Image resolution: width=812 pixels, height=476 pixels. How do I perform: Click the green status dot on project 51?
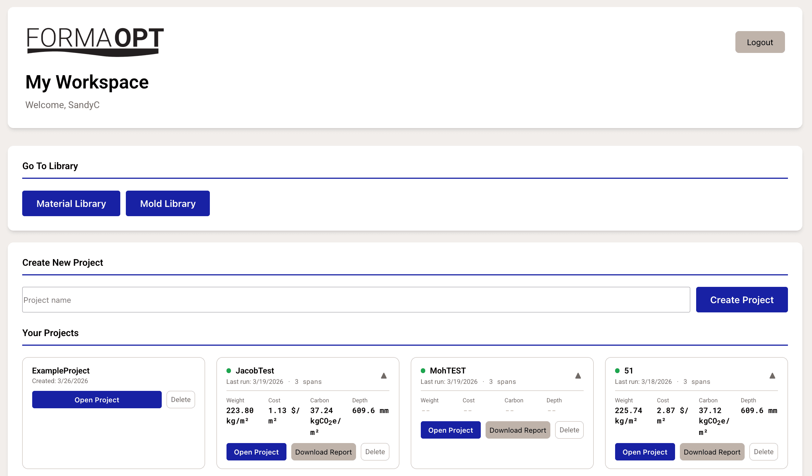[617, 371]
